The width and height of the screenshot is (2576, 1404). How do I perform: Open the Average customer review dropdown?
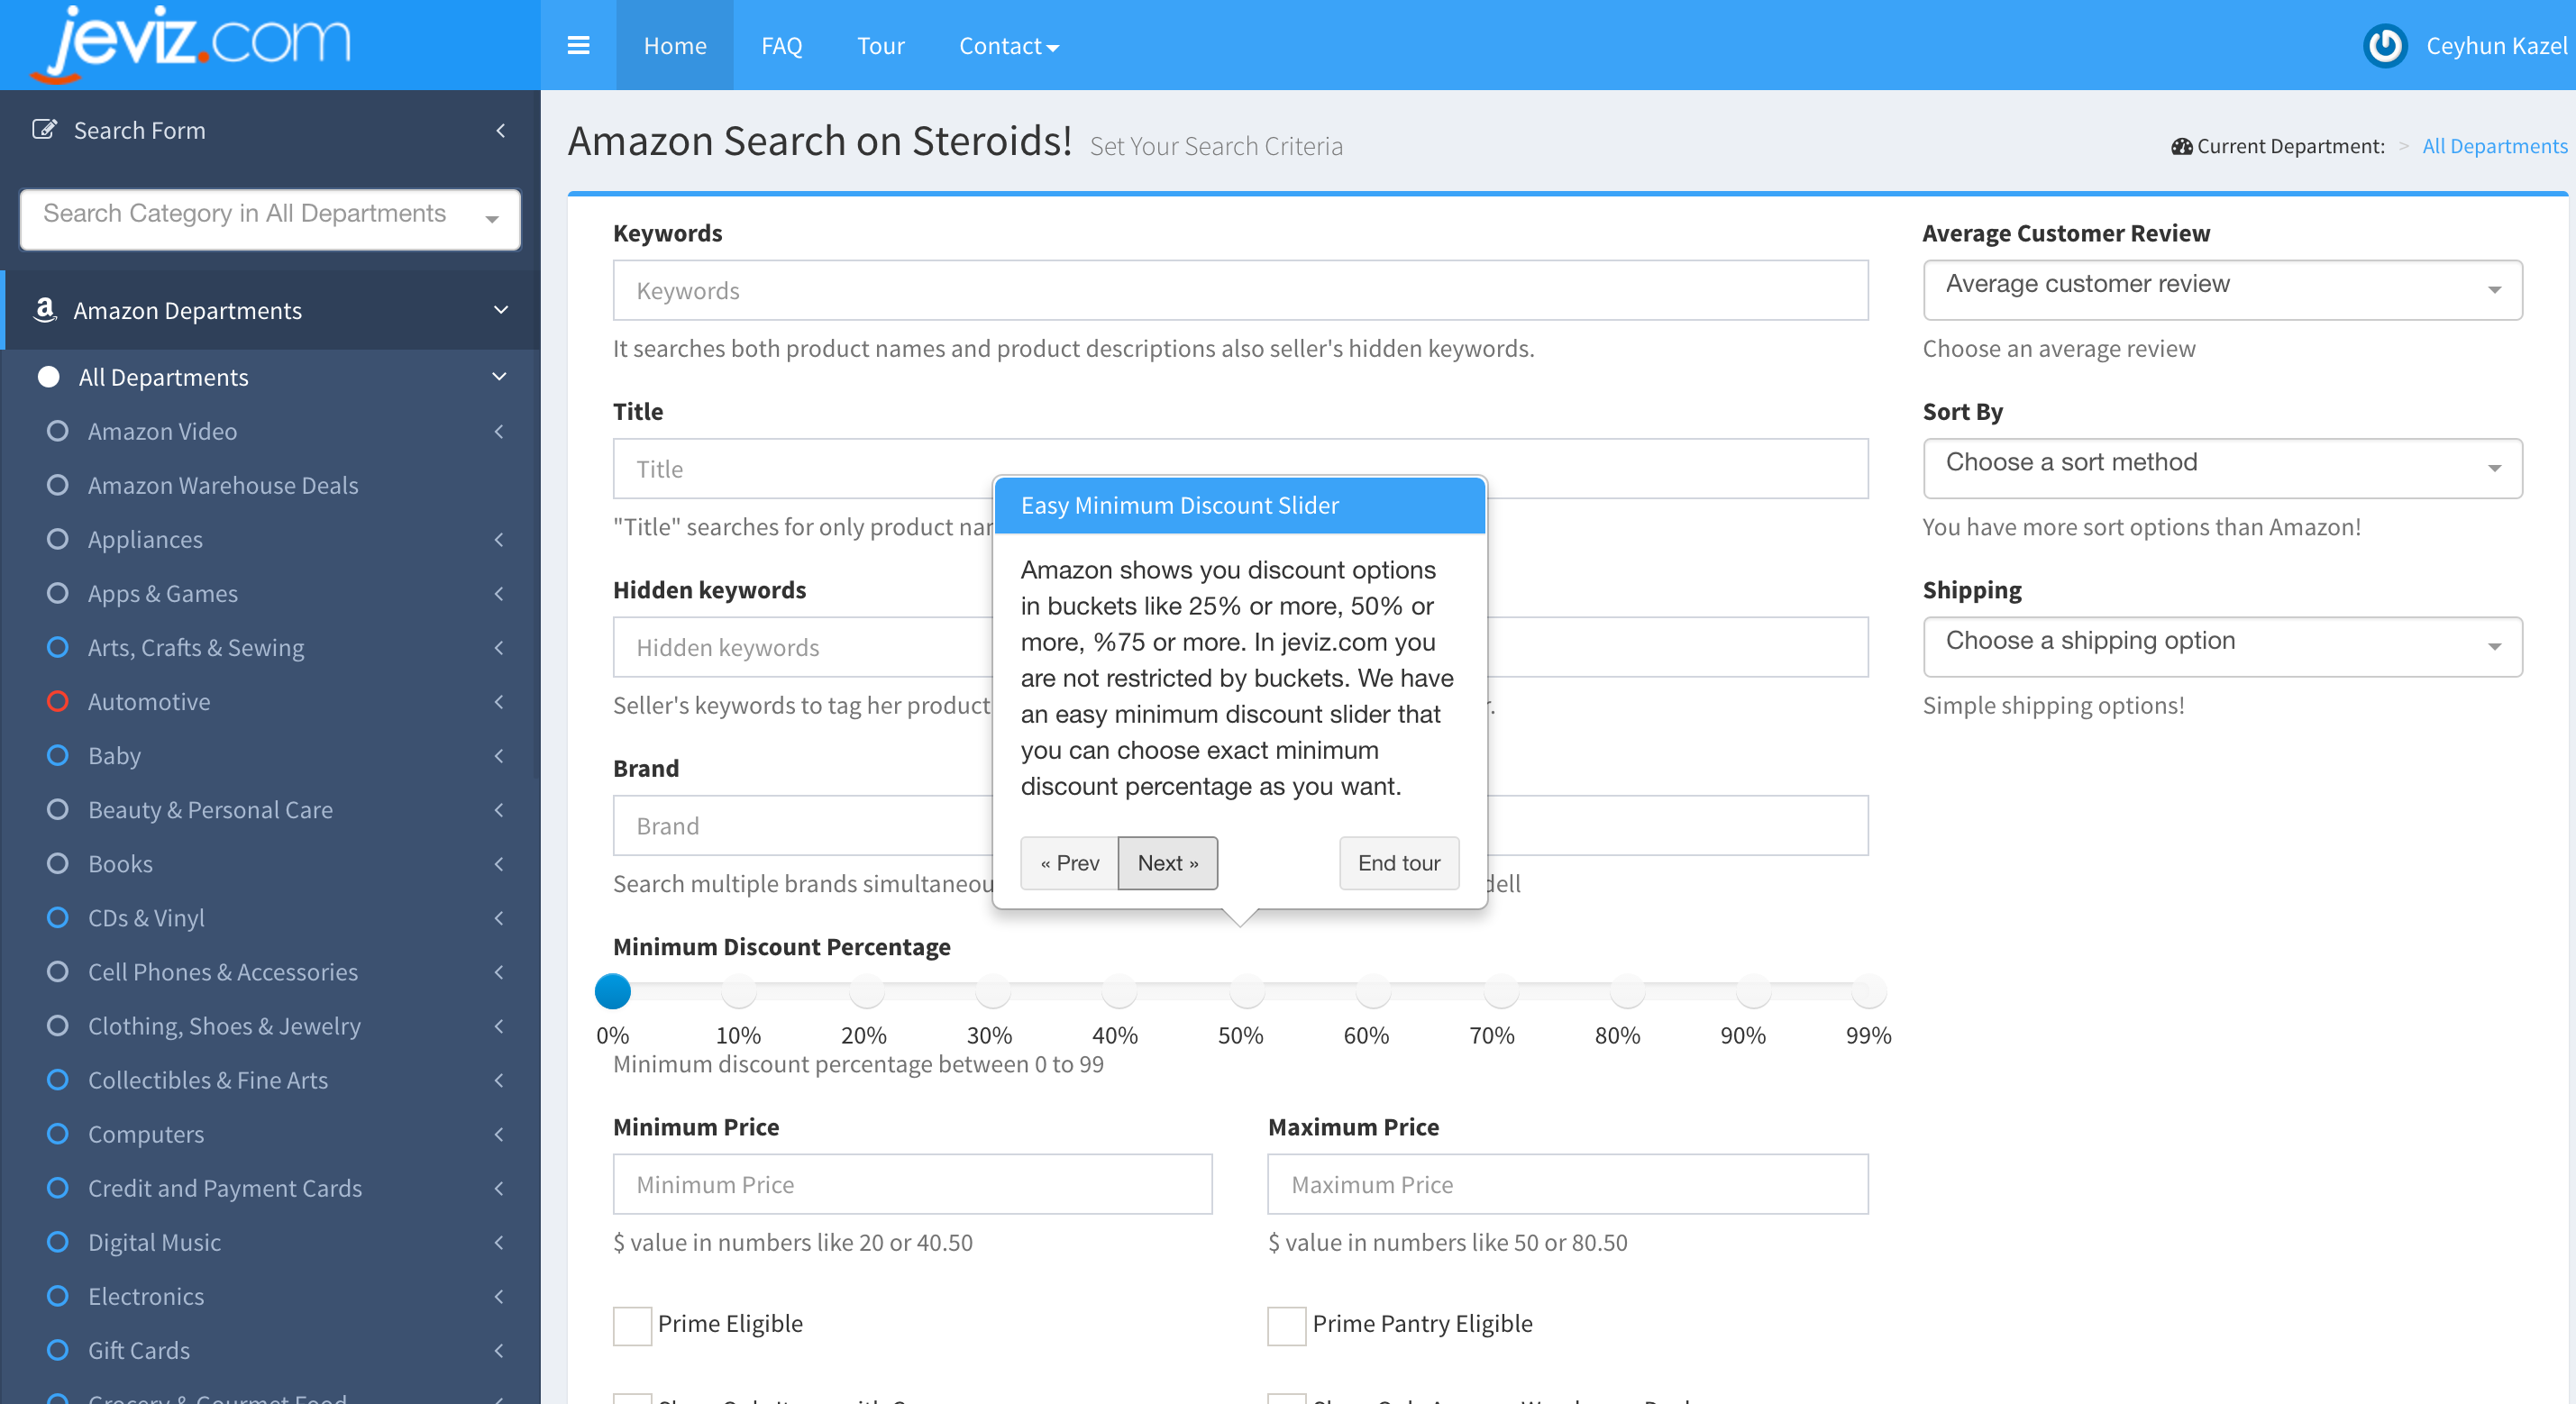point(2221,289)
